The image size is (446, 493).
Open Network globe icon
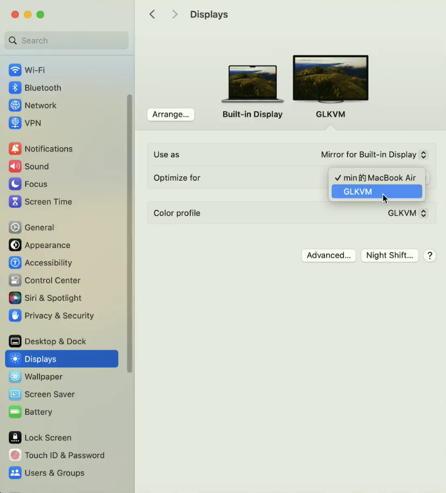coord(15,105)
